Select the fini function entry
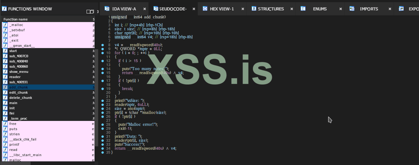Image resolution: width=419 pixels, height=165 pixels. pyautogui.click(x=48, y=113)
